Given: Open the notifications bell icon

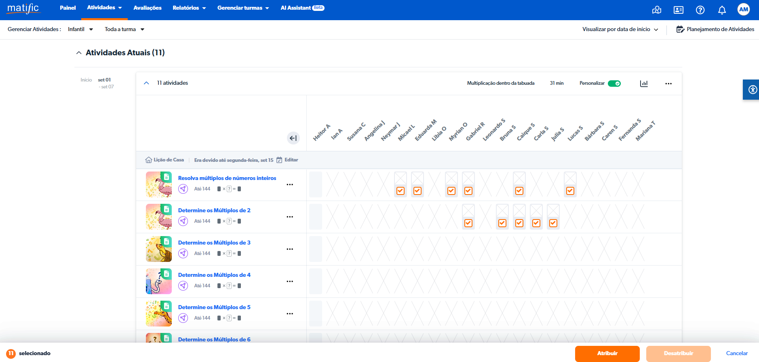Looking at the screenshot, I should (x=722, y=10).
